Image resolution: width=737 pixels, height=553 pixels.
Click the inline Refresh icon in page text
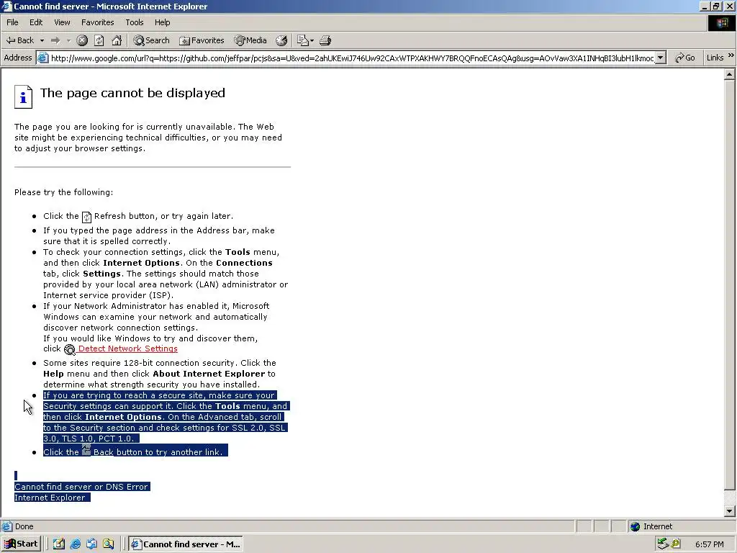click(x=86, y=217)
